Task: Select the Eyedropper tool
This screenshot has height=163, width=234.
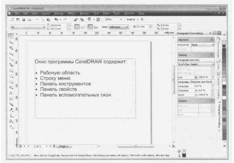Action: point(11,110)
